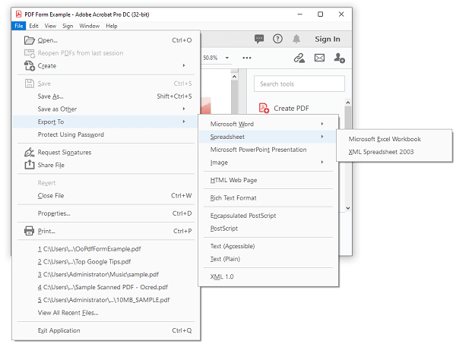Select XML Spreadsheet 2003
Image resolution: width=456 pixels, height=344 pixels.
point(394,152)
